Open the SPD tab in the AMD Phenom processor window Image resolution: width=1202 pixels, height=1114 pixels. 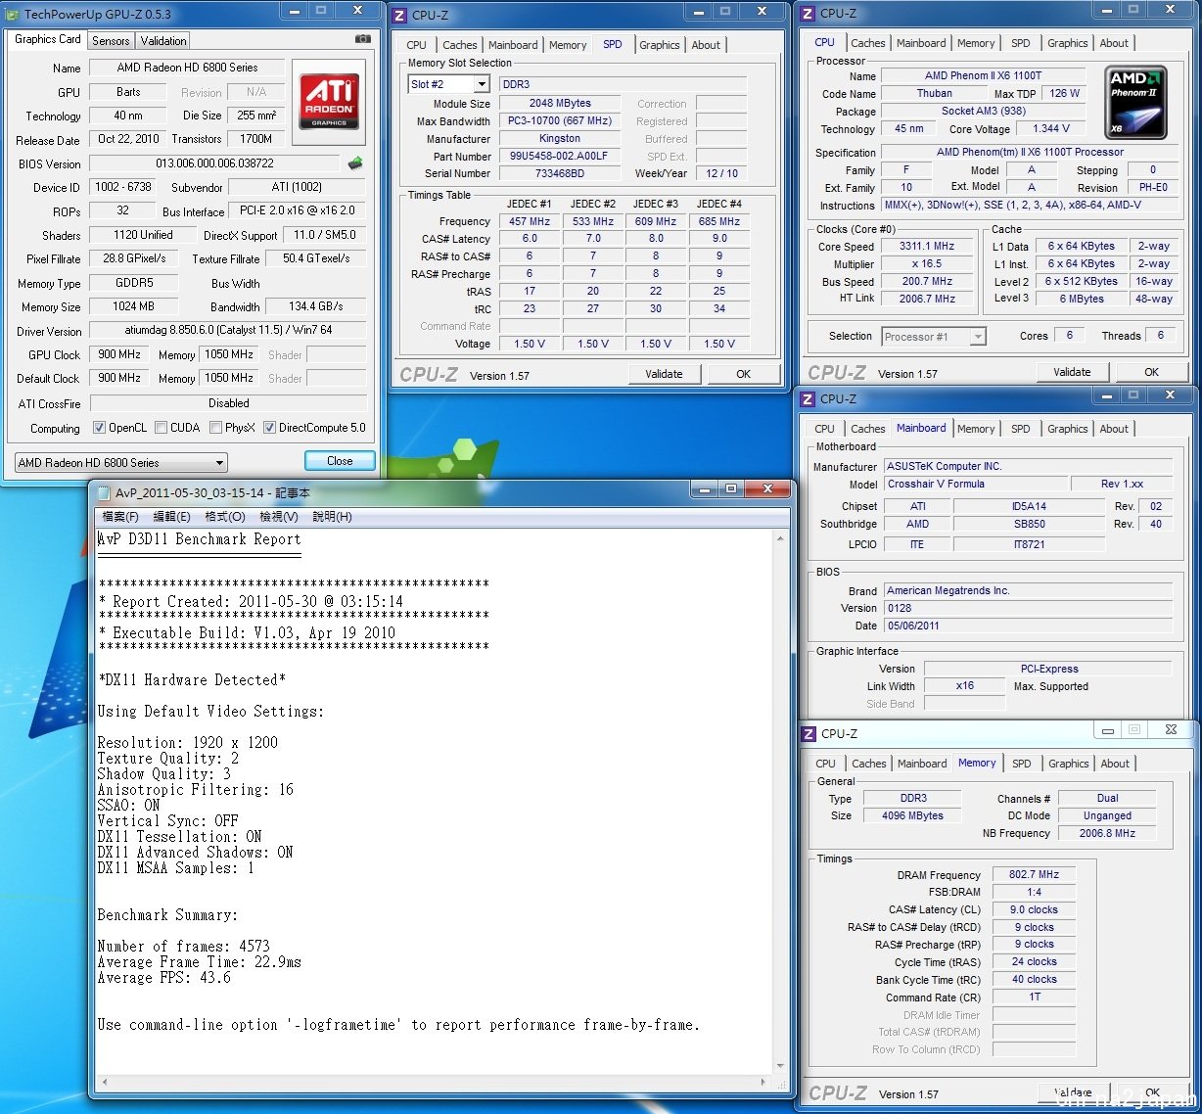point(1021,43)
